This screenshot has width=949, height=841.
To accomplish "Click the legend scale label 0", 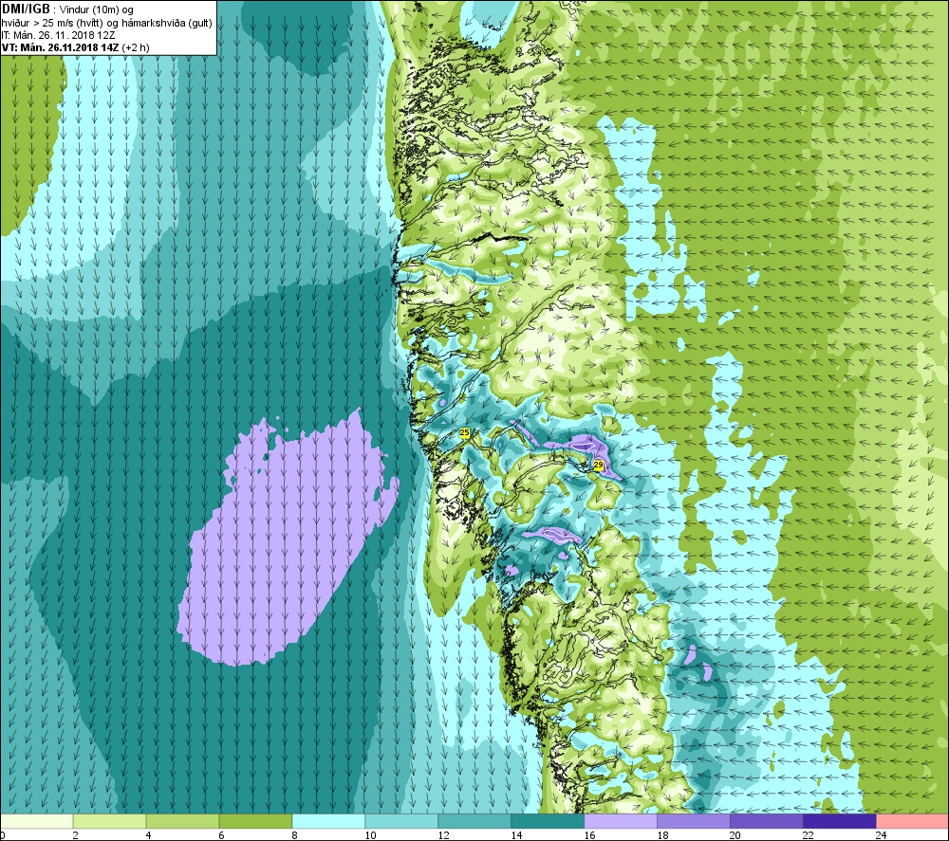I will [3, 835].
